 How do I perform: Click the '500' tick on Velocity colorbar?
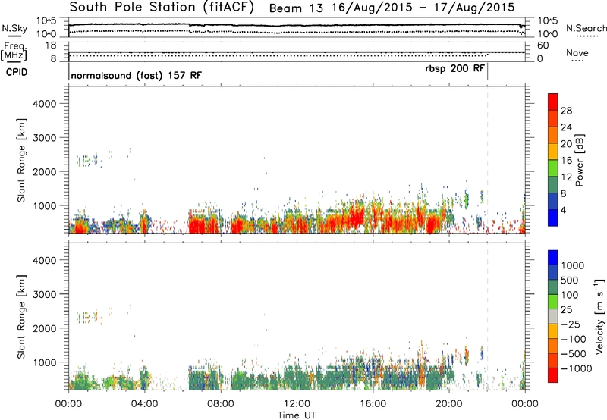pos(570,280)
